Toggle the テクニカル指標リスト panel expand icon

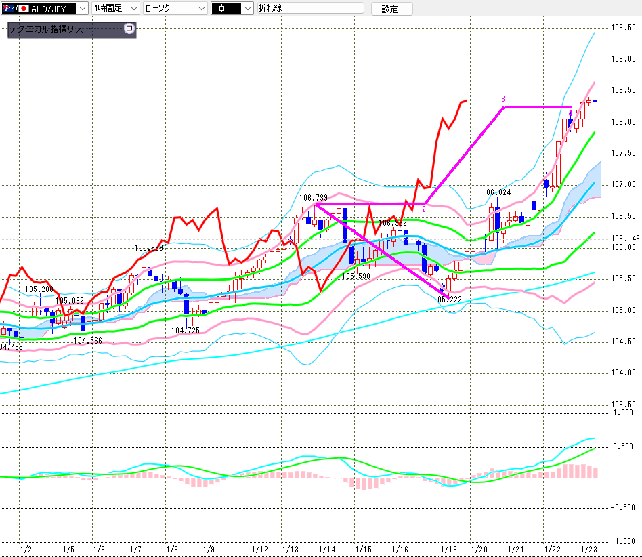tap(129, 29)
